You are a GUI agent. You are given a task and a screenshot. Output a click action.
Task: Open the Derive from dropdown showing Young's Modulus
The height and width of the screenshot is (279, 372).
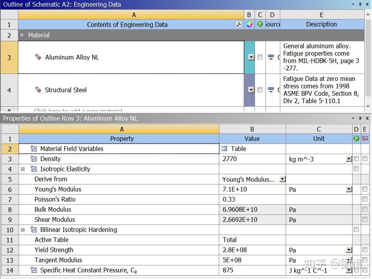tap(282, 179)
